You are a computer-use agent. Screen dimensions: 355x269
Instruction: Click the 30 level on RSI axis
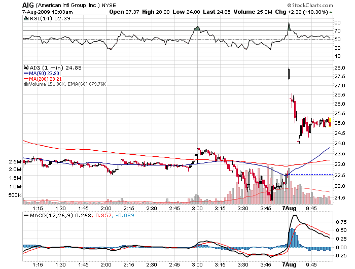(338, 48)
